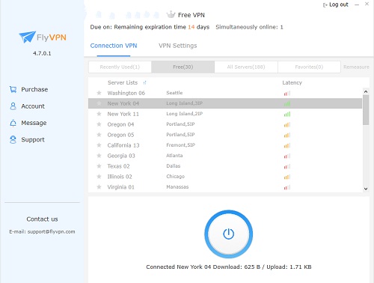Click New York 11 latency signal bars
Screen dimensions: 374x283
tap(287, 115)
